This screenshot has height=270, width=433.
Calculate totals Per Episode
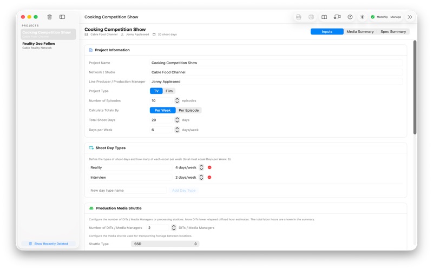pos(188,110)
